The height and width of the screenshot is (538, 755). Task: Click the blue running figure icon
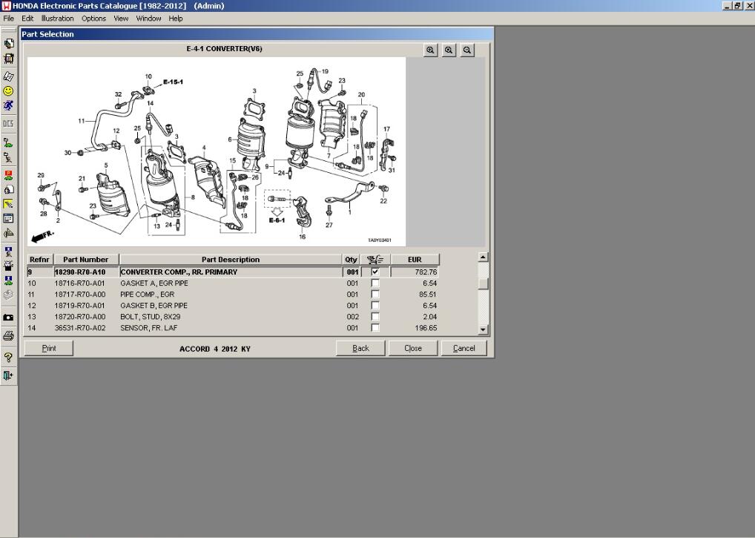(x=8, y=105)
